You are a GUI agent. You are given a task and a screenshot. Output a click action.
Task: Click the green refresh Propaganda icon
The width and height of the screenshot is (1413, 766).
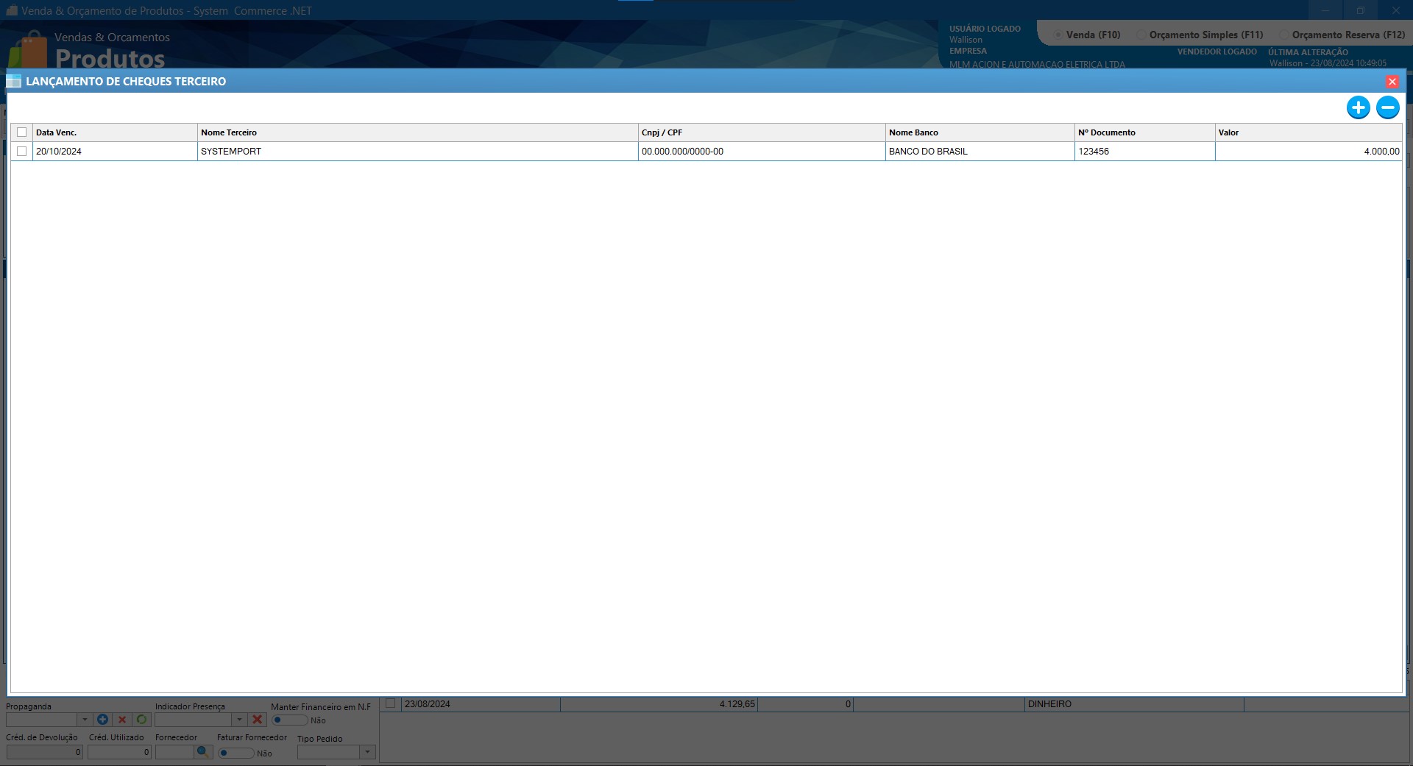click(x=142, y=720)
